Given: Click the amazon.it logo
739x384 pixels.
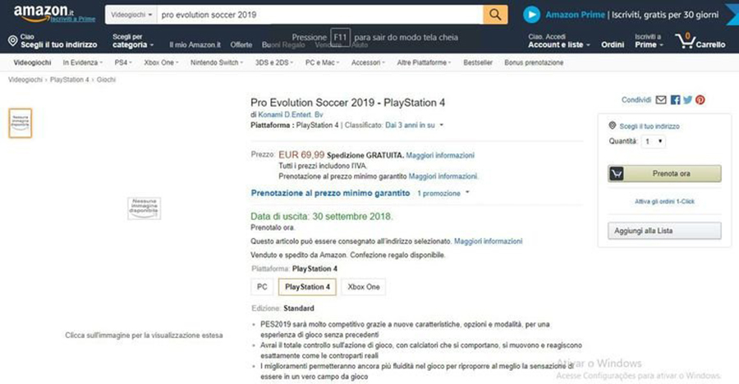Looking at the screenshot, I should (x=44, y=13).
